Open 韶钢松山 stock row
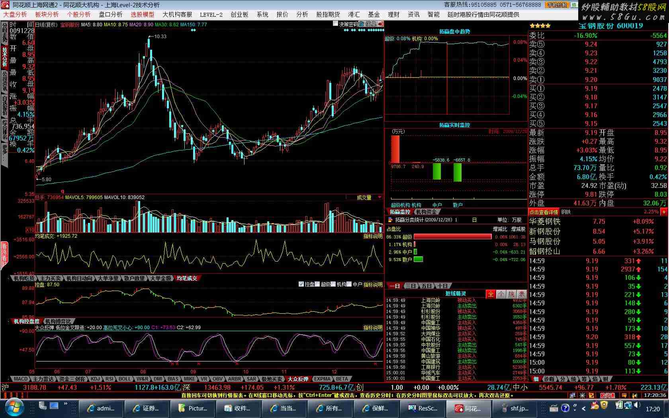The width and height of the screenshot is (669, 418). click(598, 251)
